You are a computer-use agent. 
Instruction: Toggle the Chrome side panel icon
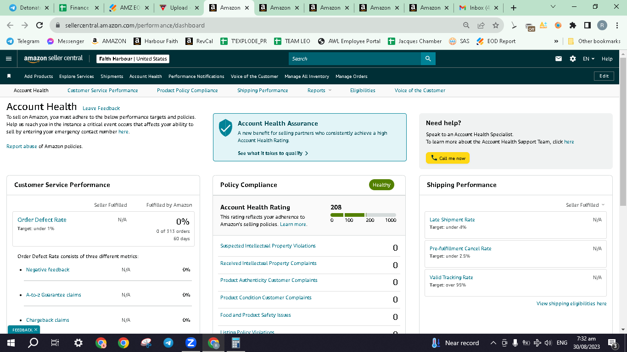pyautogui.click(x=587, y=25)
